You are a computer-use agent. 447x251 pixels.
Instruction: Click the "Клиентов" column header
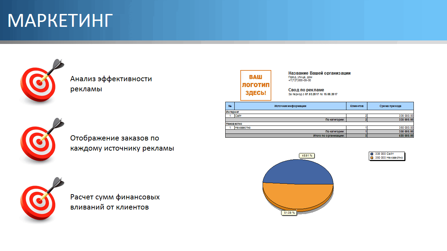coord(357,106)
